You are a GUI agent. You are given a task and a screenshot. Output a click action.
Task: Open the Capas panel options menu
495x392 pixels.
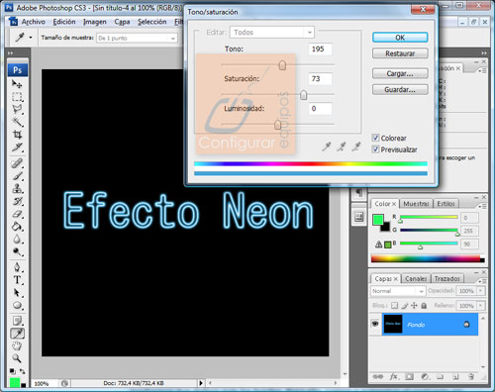tap(482, 281)
